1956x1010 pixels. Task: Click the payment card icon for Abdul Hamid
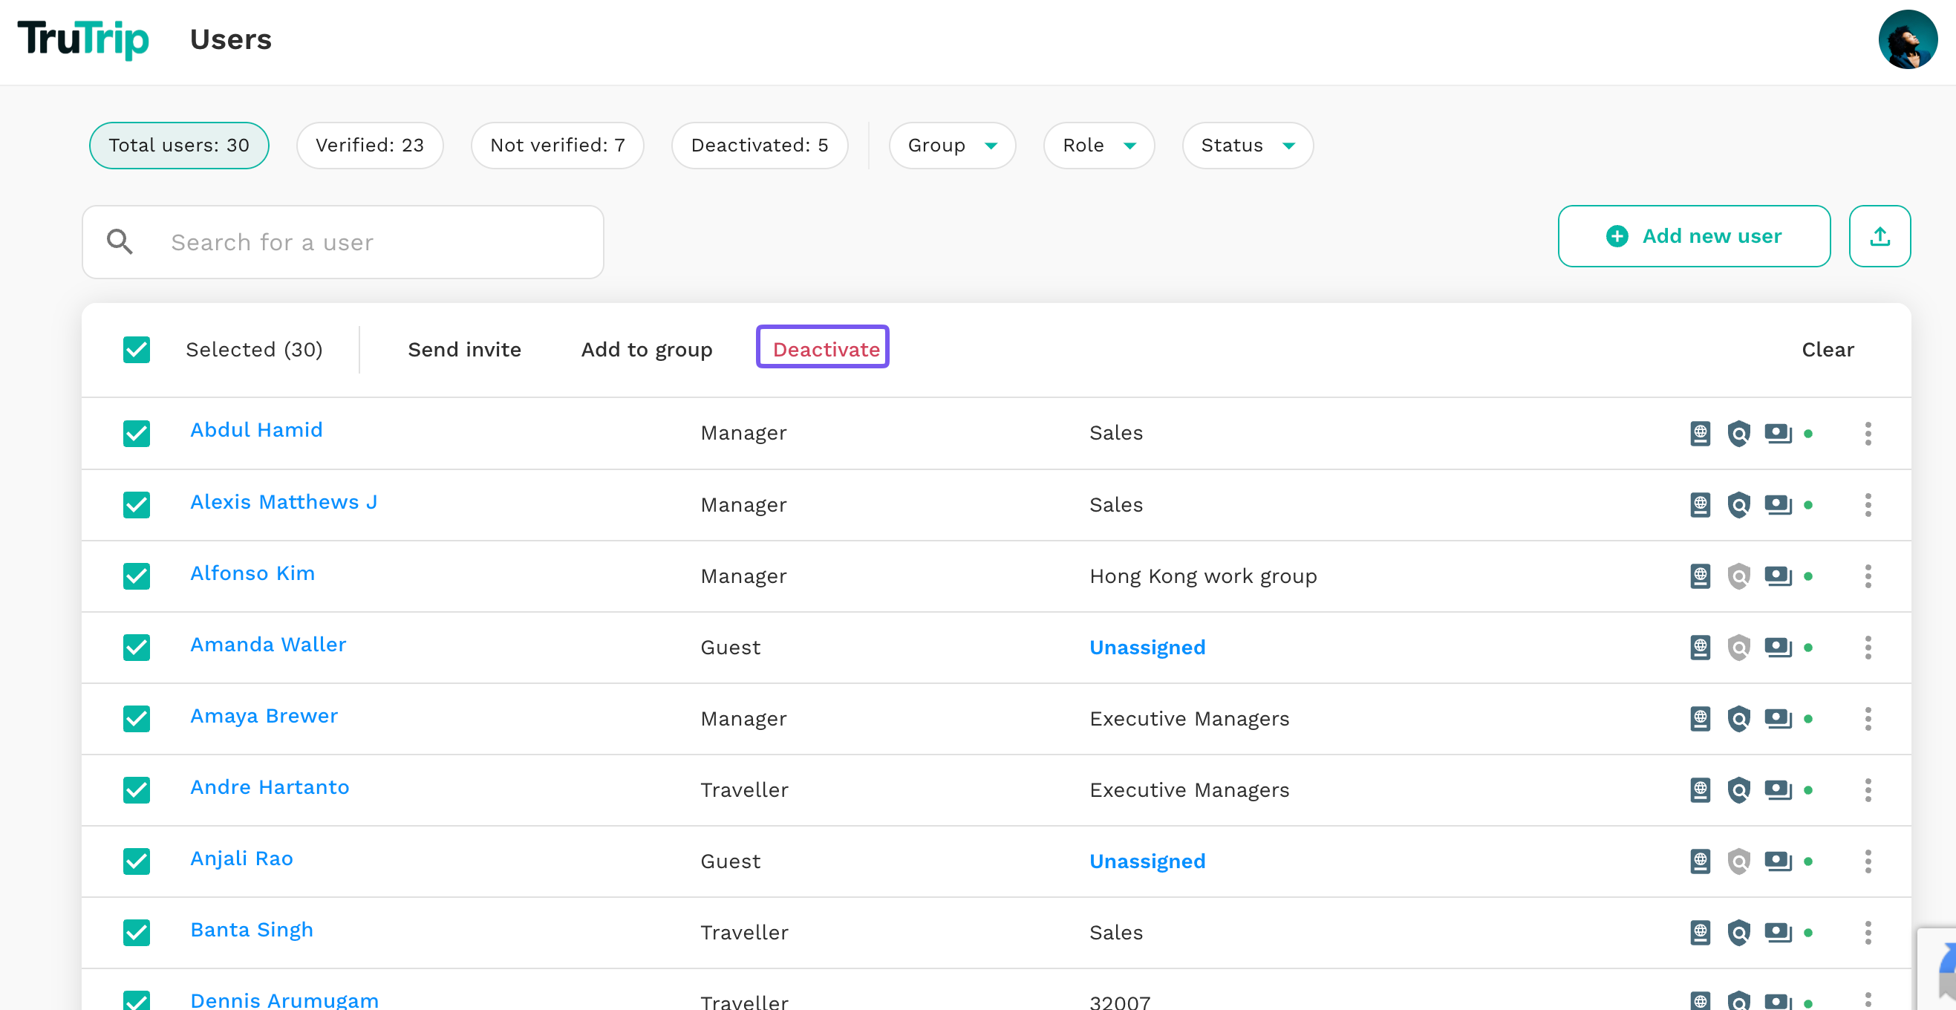[1778, 434]
